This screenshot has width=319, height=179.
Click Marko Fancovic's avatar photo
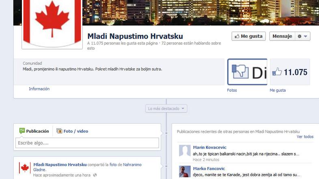point(185,171)
